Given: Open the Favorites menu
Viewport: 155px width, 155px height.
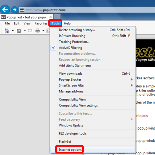Looking at the screenshot, I should pyautogui.click(x=41, y=23).
